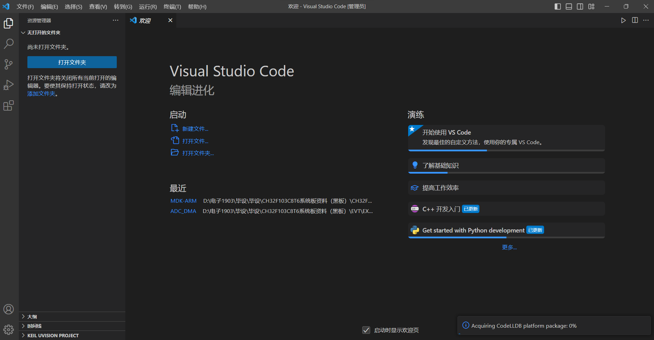Click the 更多... link under walkthroughs
The image size is (654, 340).
(x=509, y=247)
